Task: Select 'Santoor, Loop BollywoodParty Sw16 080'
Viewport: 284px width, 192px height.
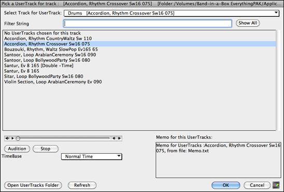Action: click(139, 60)
